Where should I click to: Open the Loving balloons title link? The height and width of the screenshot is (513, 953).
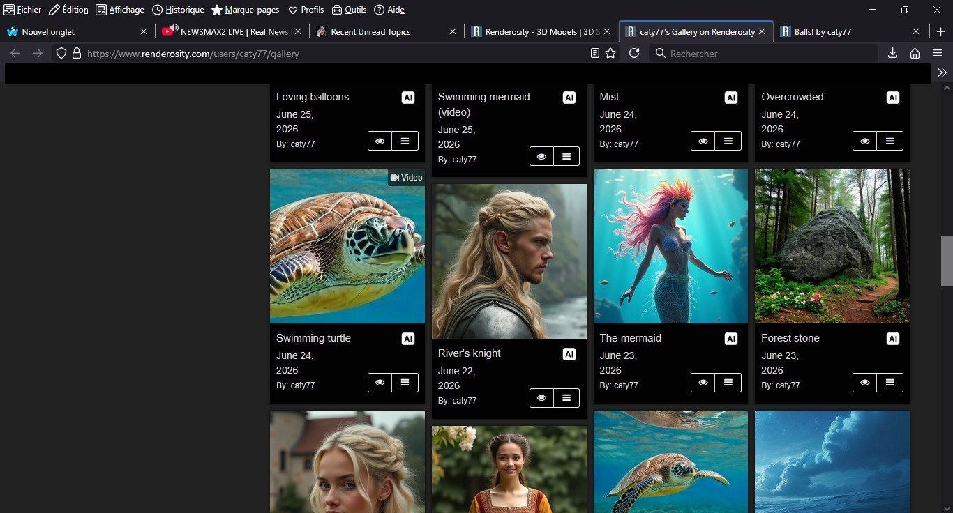pos(313,97)
